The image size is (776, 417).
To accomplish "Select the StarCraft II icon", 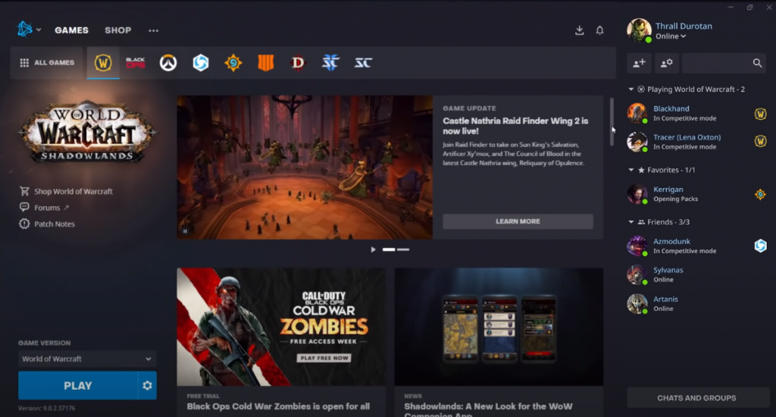I will (330, 63).
